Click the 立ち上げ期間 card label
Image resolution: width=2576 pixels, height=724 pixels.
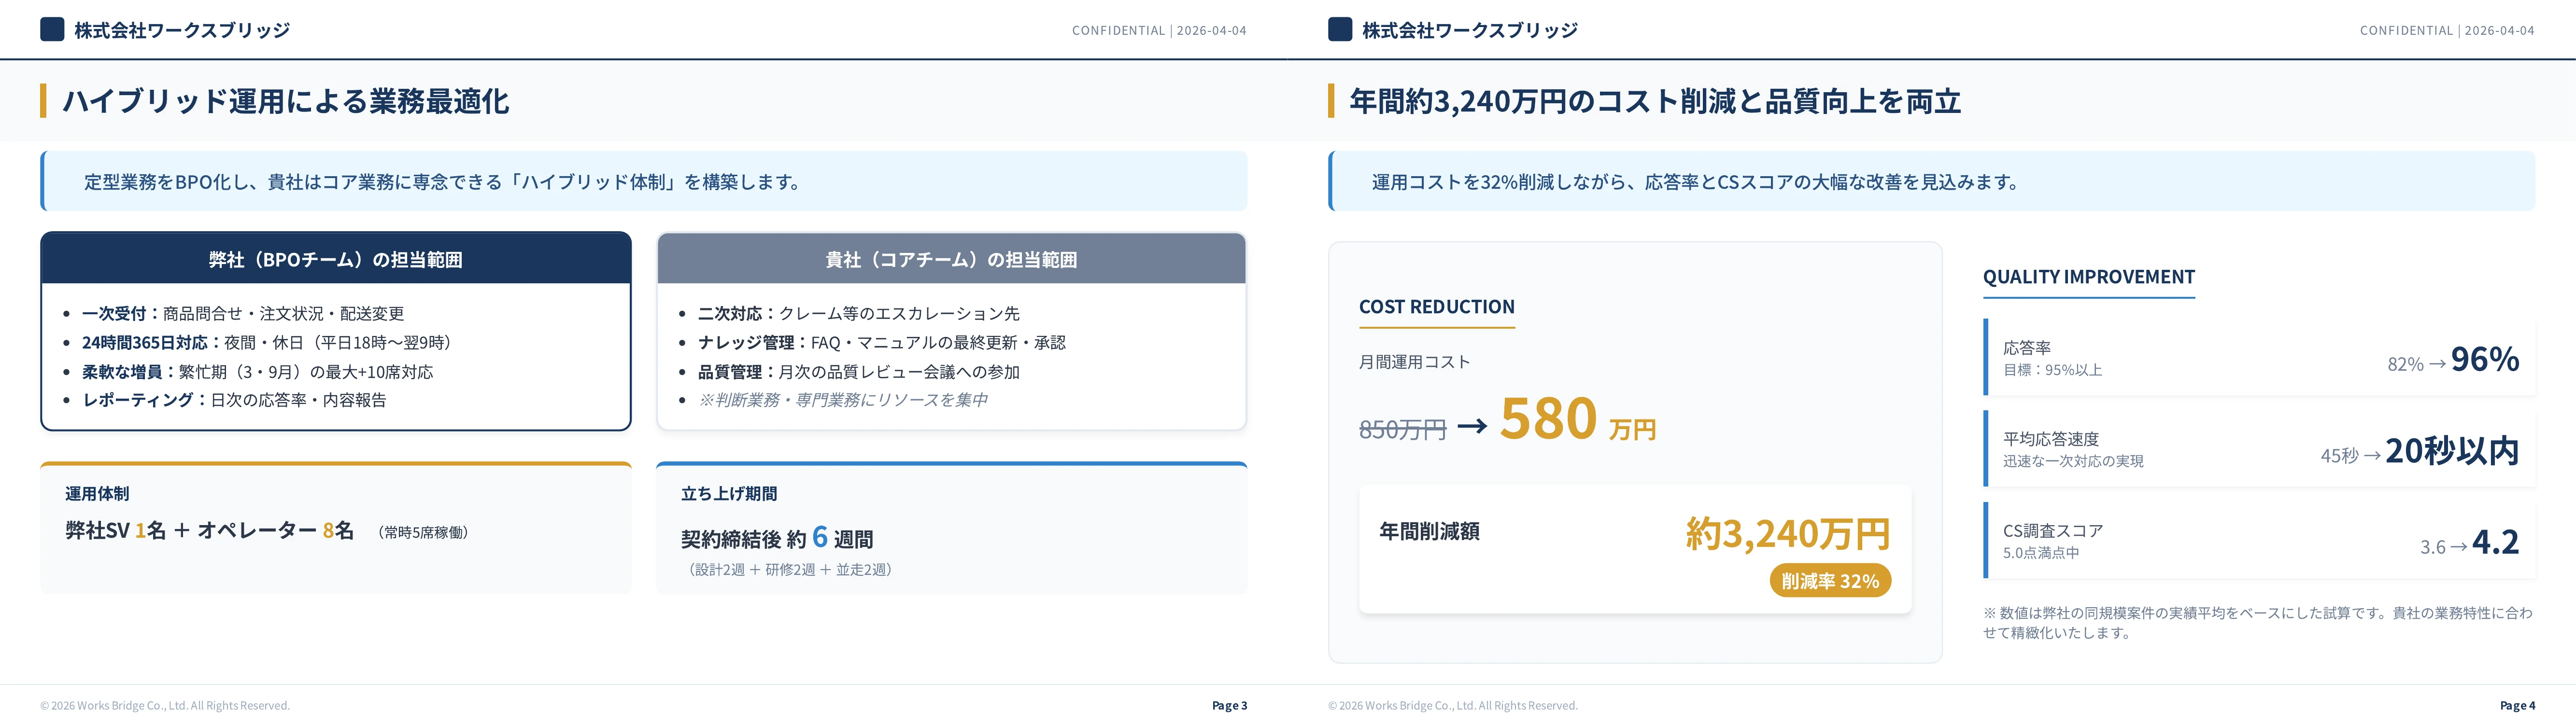click(x=729, y=494)
